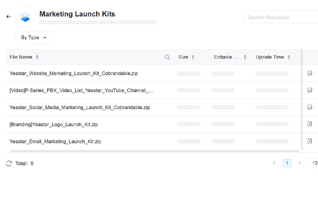
Task: Click the horizontal scrollbar under the table
Action: [x=155, y=151]
